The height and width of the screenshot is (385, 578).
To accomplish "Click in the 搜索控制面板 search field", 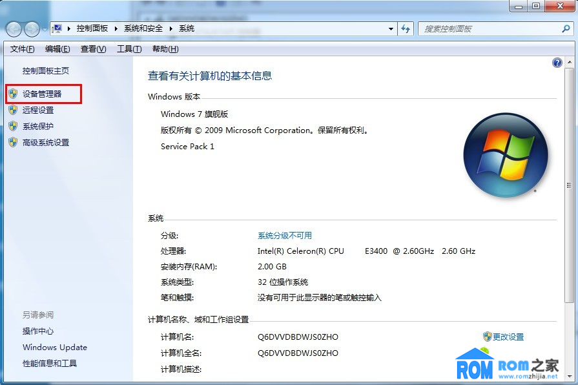I will 490,29.
